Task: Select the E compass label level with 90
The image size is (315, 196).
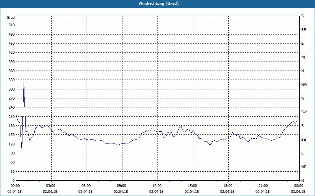Action: [302, 153]
